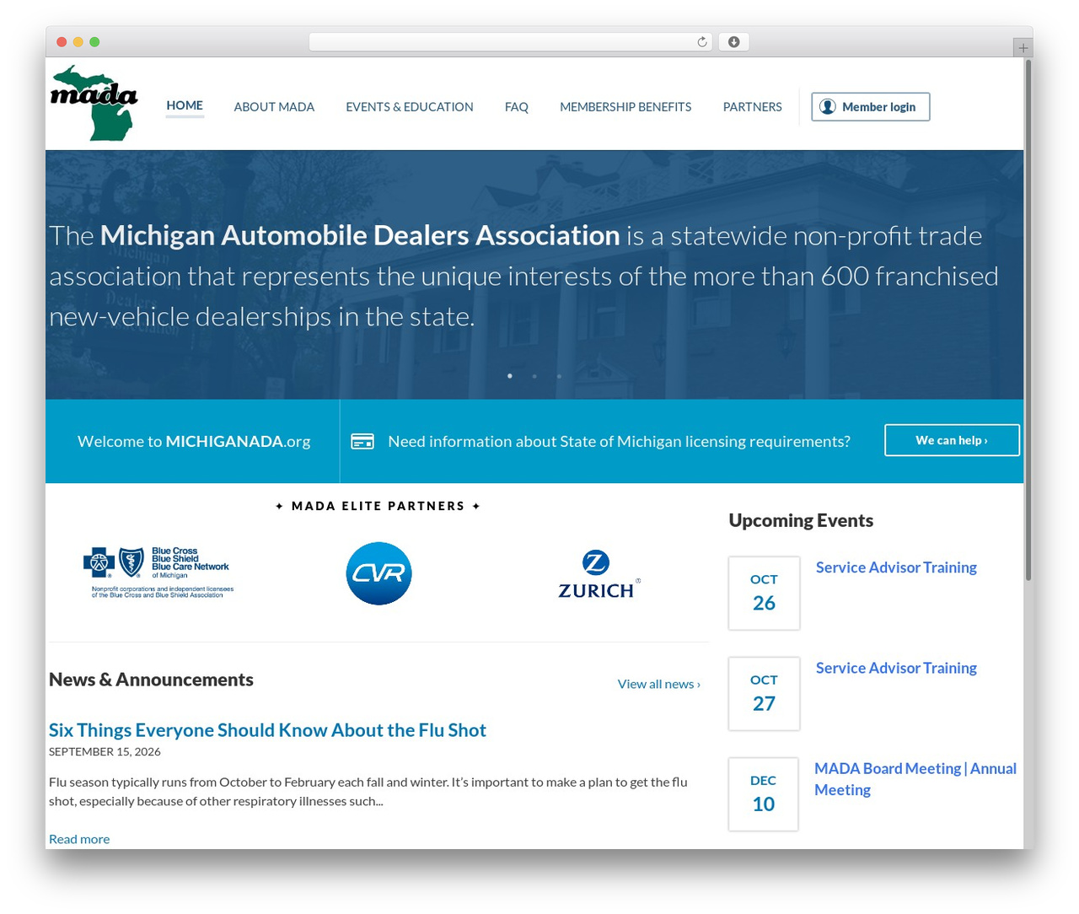Open the browser downloads button
The width and height of the screenshot is (1079, 914).
[x=733, y=42]
